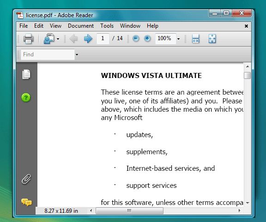Click the zoom out minus icon
Screen dimensions: 266x222
click(x=136, y=38)
